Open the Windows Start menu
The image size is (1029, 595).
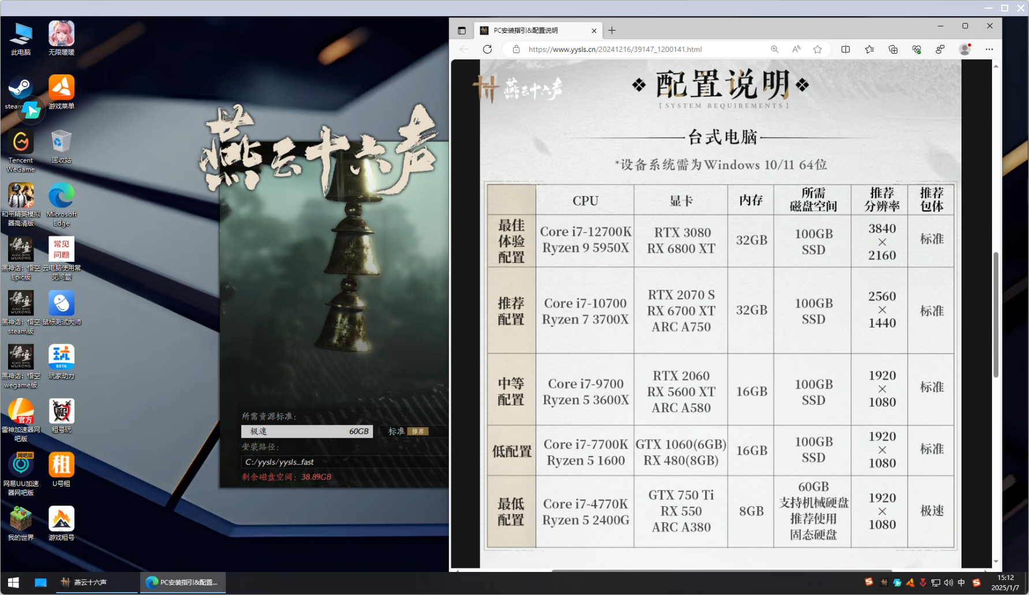tap(13, 582)
